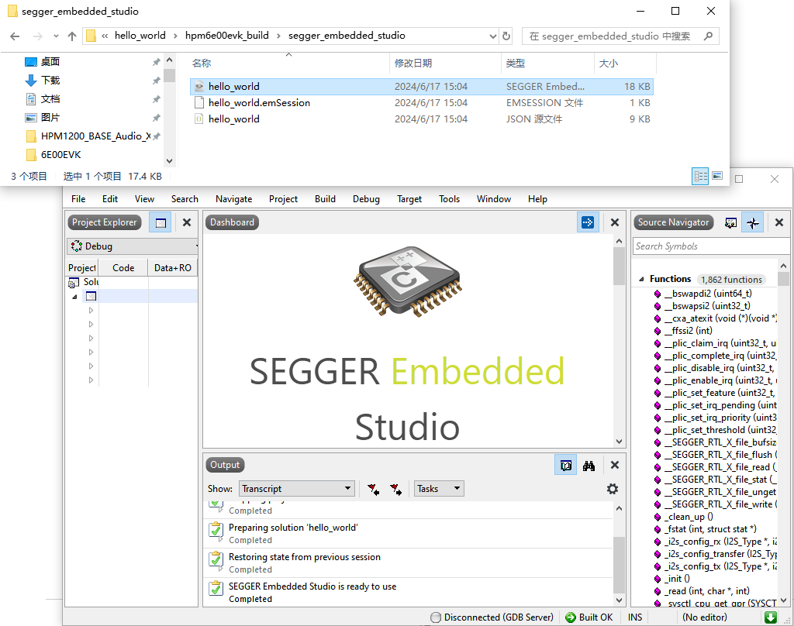Click Source Navigator find definition icon
This screenshot has width=794, height=626.
click(x=730, y=222)
